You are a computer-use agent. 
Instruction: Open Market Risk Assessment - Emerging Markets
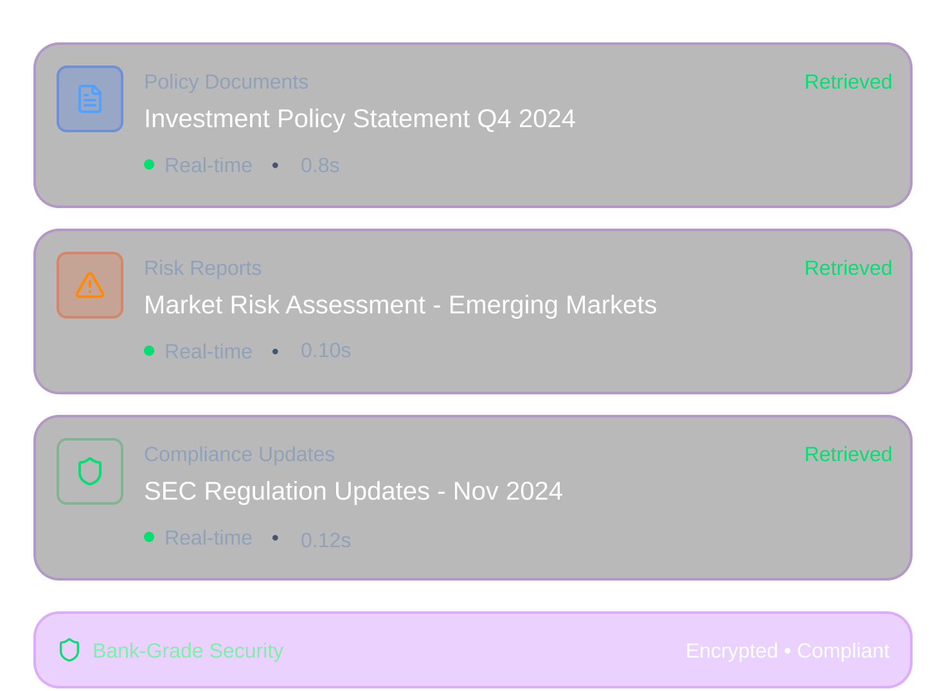coord(400,305)
